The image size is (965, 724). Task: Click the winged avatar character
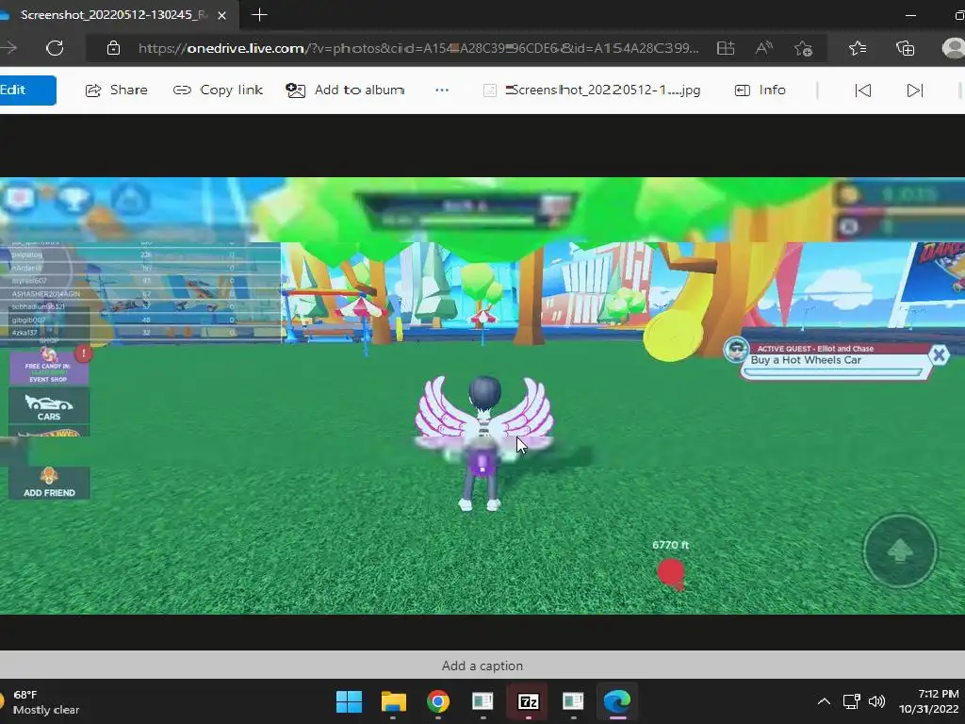[x=483, y=443]
